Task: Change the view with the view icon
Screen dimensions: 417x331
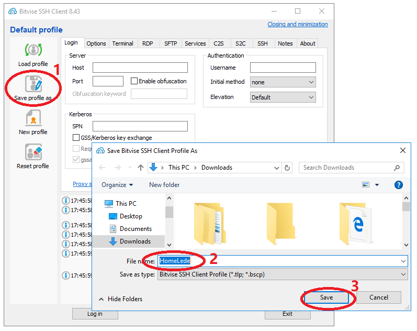Action: pos(366,184)
